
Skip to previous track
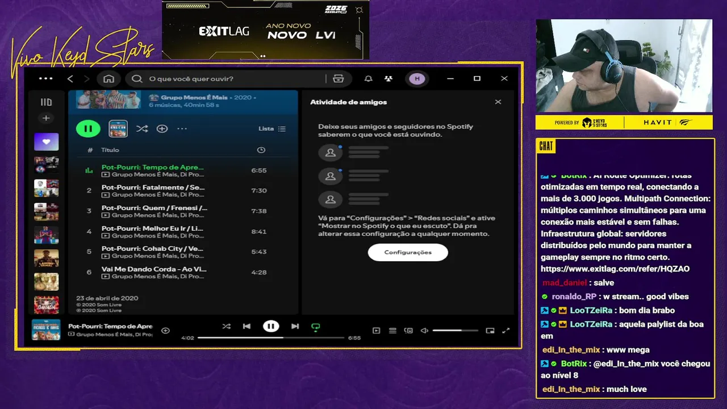pos(246,326)
